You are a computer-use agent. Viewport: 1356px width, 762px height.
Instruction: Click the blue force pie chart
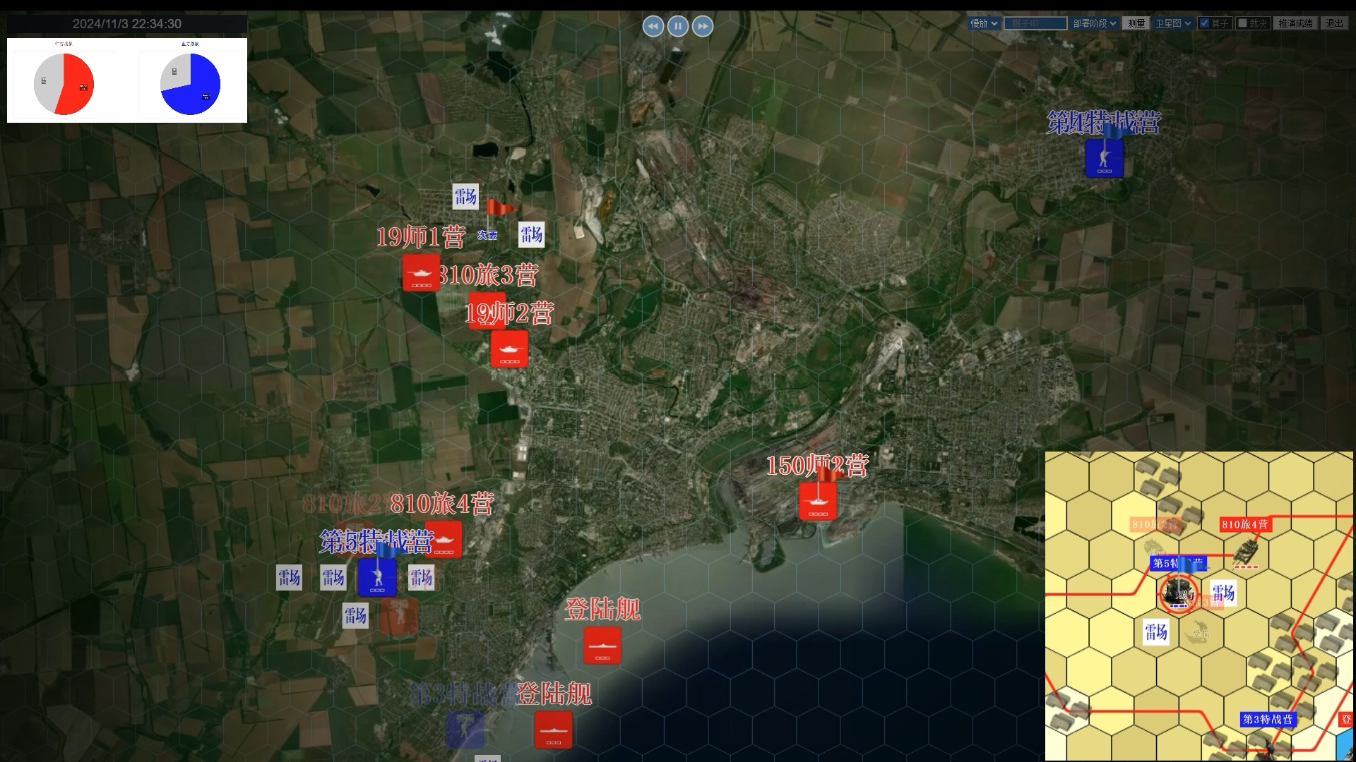(191, 84)
